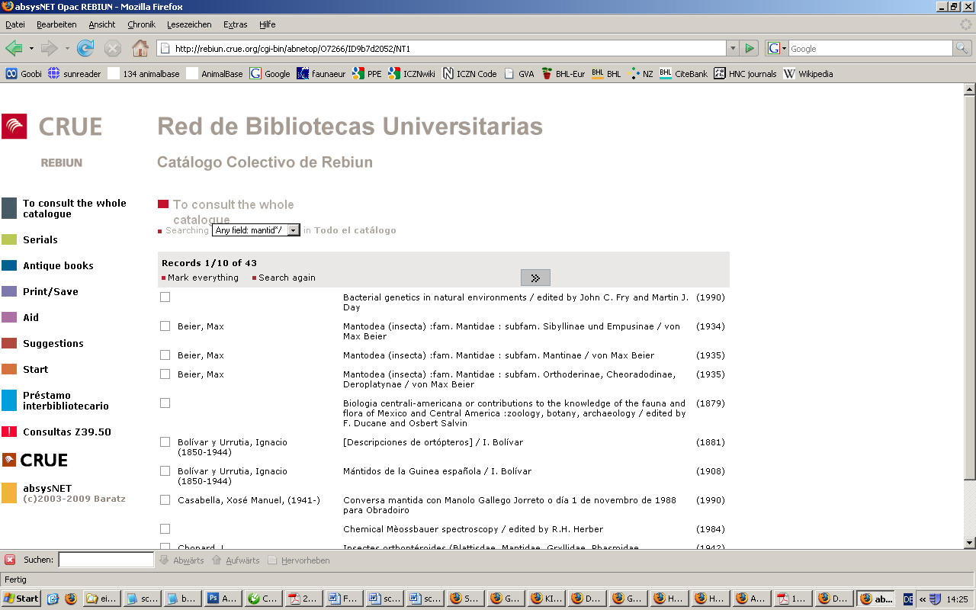
Task: Select checkbox for Mantodea subfam. Mantinae record
Action: click(165, 355)
